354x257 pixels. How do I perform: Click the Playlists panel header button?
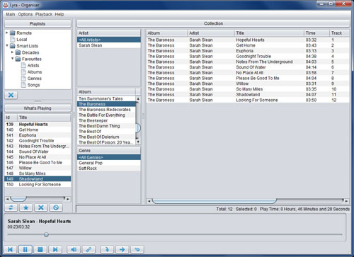coord(38,23)
